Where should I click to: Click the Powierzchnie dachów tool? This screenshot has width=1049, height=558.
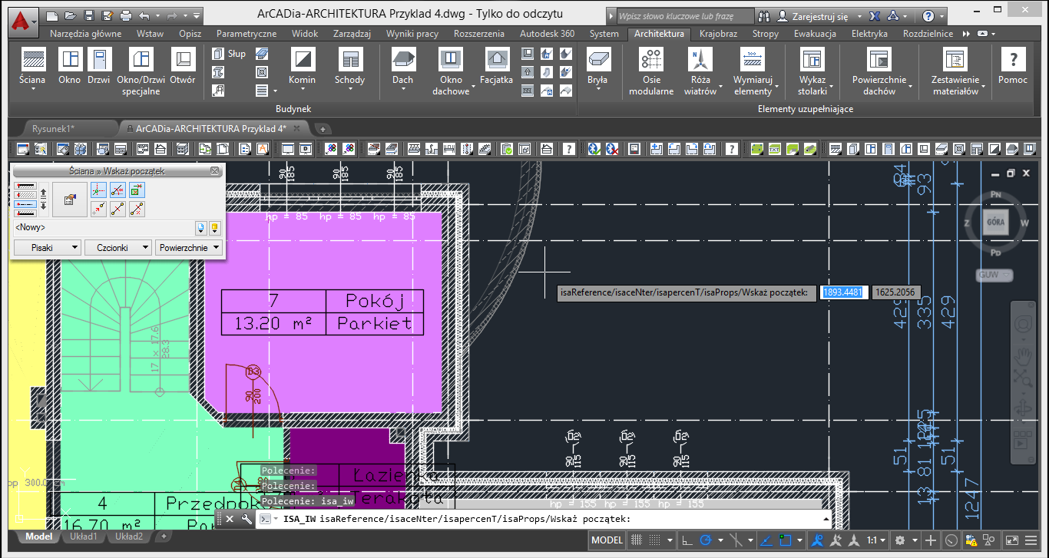pos(879,71)
